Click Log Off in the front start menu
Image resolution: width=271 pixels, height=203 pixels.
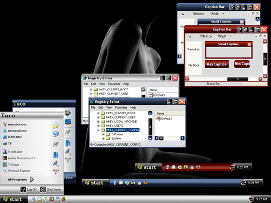[x=29, y=189]
